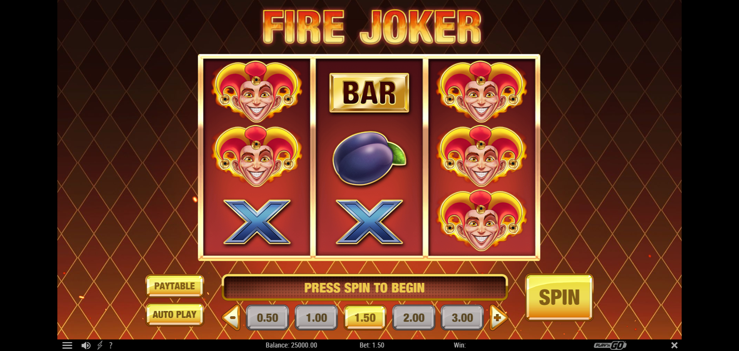
Task: Hit the Spin button
Action: pos(559,297)
